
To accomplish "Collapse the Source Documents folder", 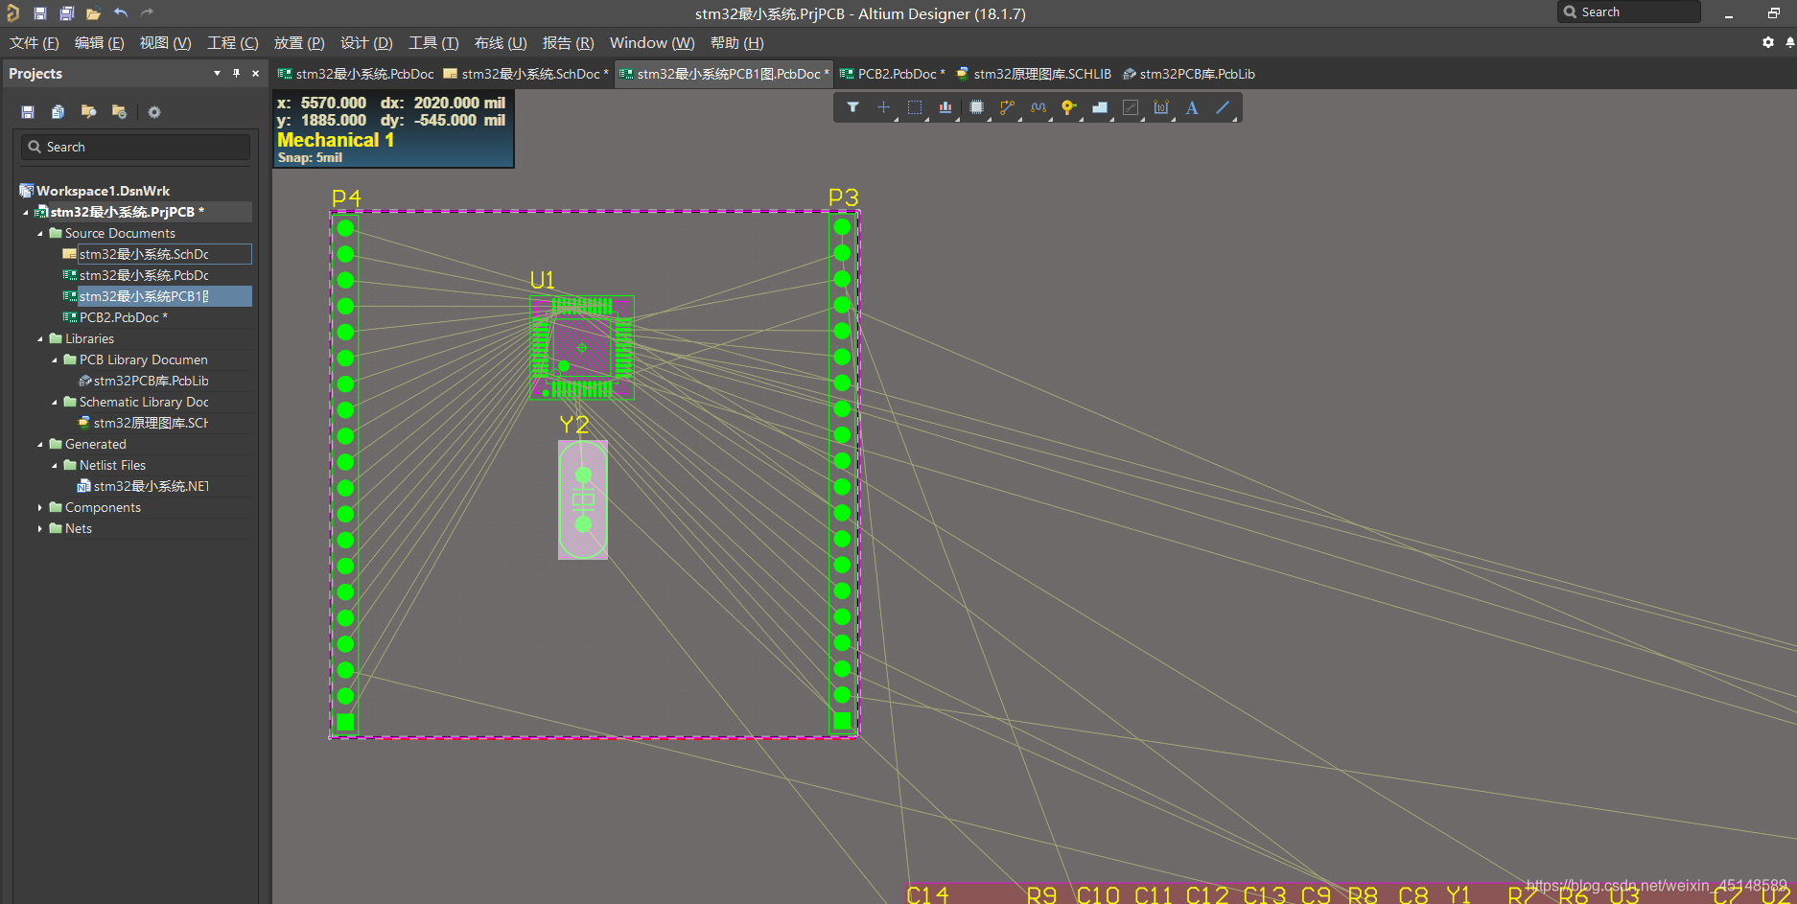I will coord(40,233).
